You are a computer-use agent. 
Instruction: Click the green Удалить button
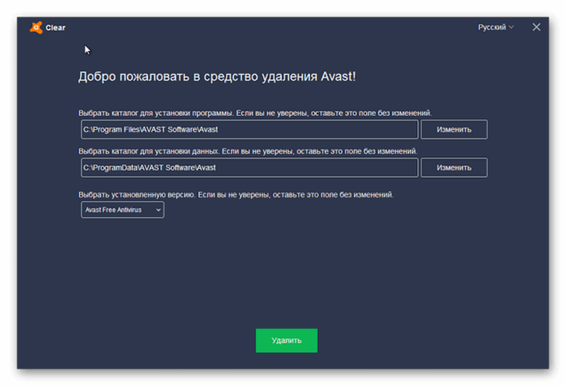coord(287,340)
